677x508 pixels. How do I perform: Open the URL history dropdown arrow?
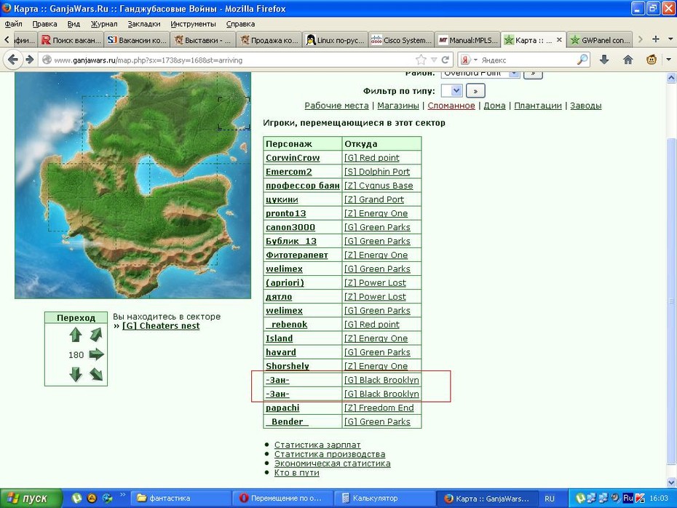click(x=434, y=60)
